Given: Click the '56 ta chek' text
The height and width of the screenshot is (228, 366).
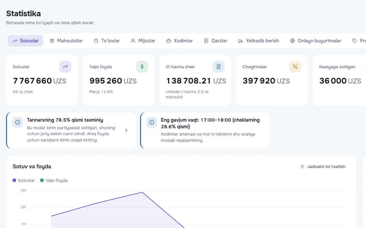Looking at the screenshot, I should [23, 92].
